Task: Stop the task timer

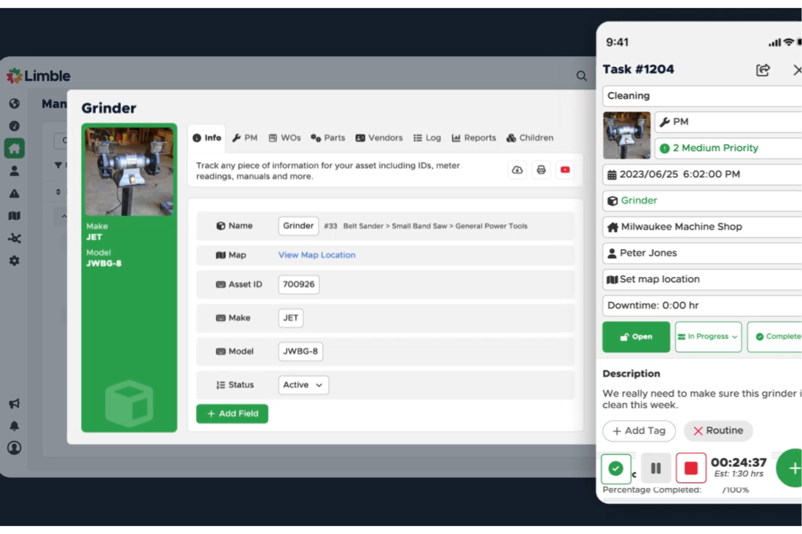Action: pyautogui.click(x=691, y=468)
